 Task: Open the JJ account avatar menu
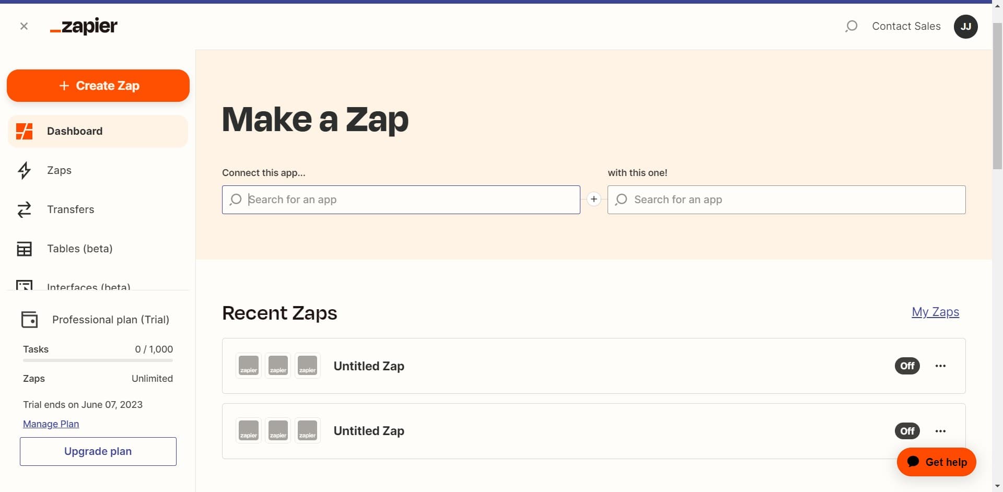[x=965, y=26]
